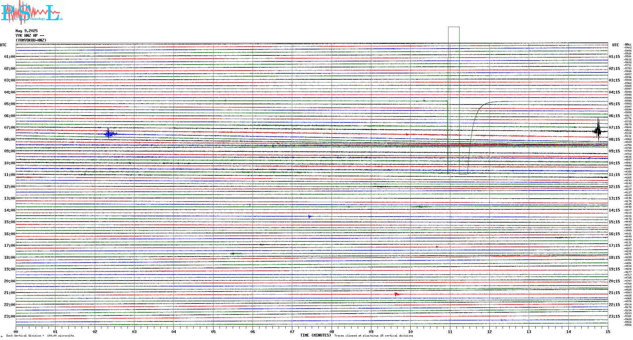Click the right UTC axis header
The height and width of the screenshot is (340, 633).
click(x=615, y=45)
